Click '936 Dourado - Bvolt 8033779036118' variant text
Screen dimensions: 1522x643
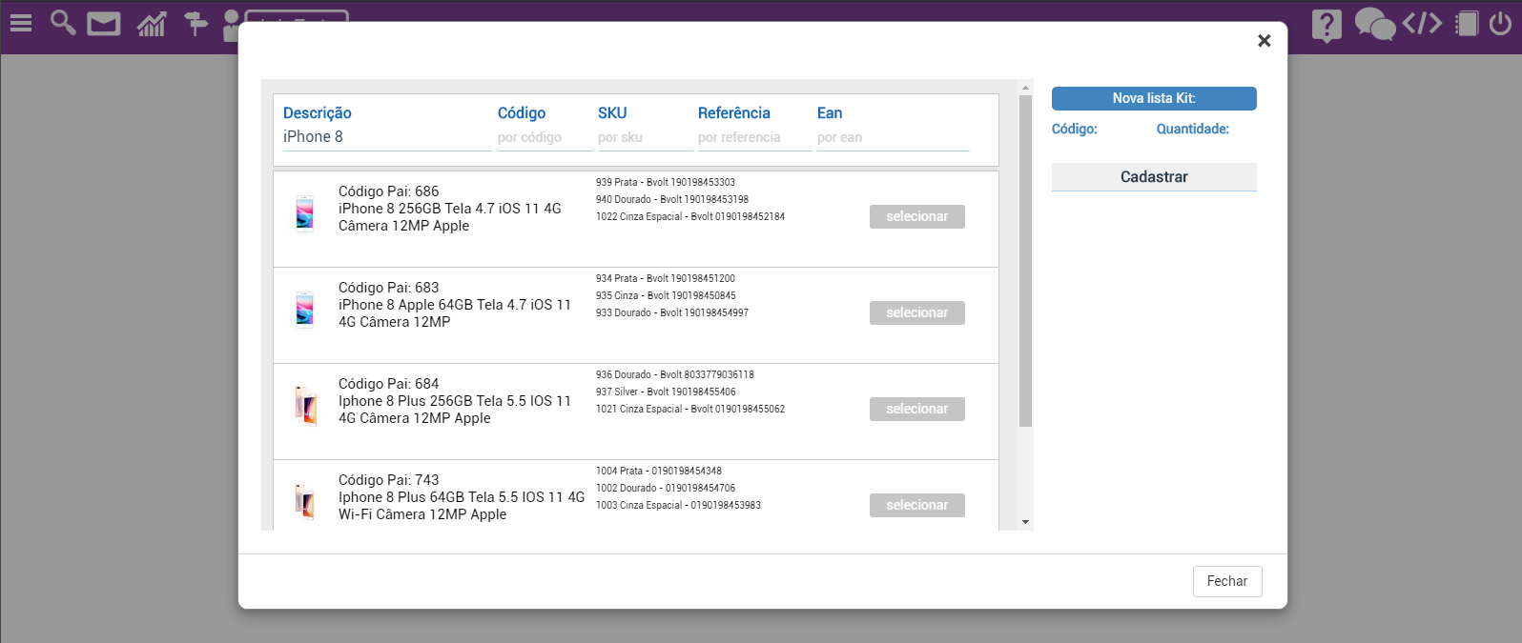coord(675,374)
